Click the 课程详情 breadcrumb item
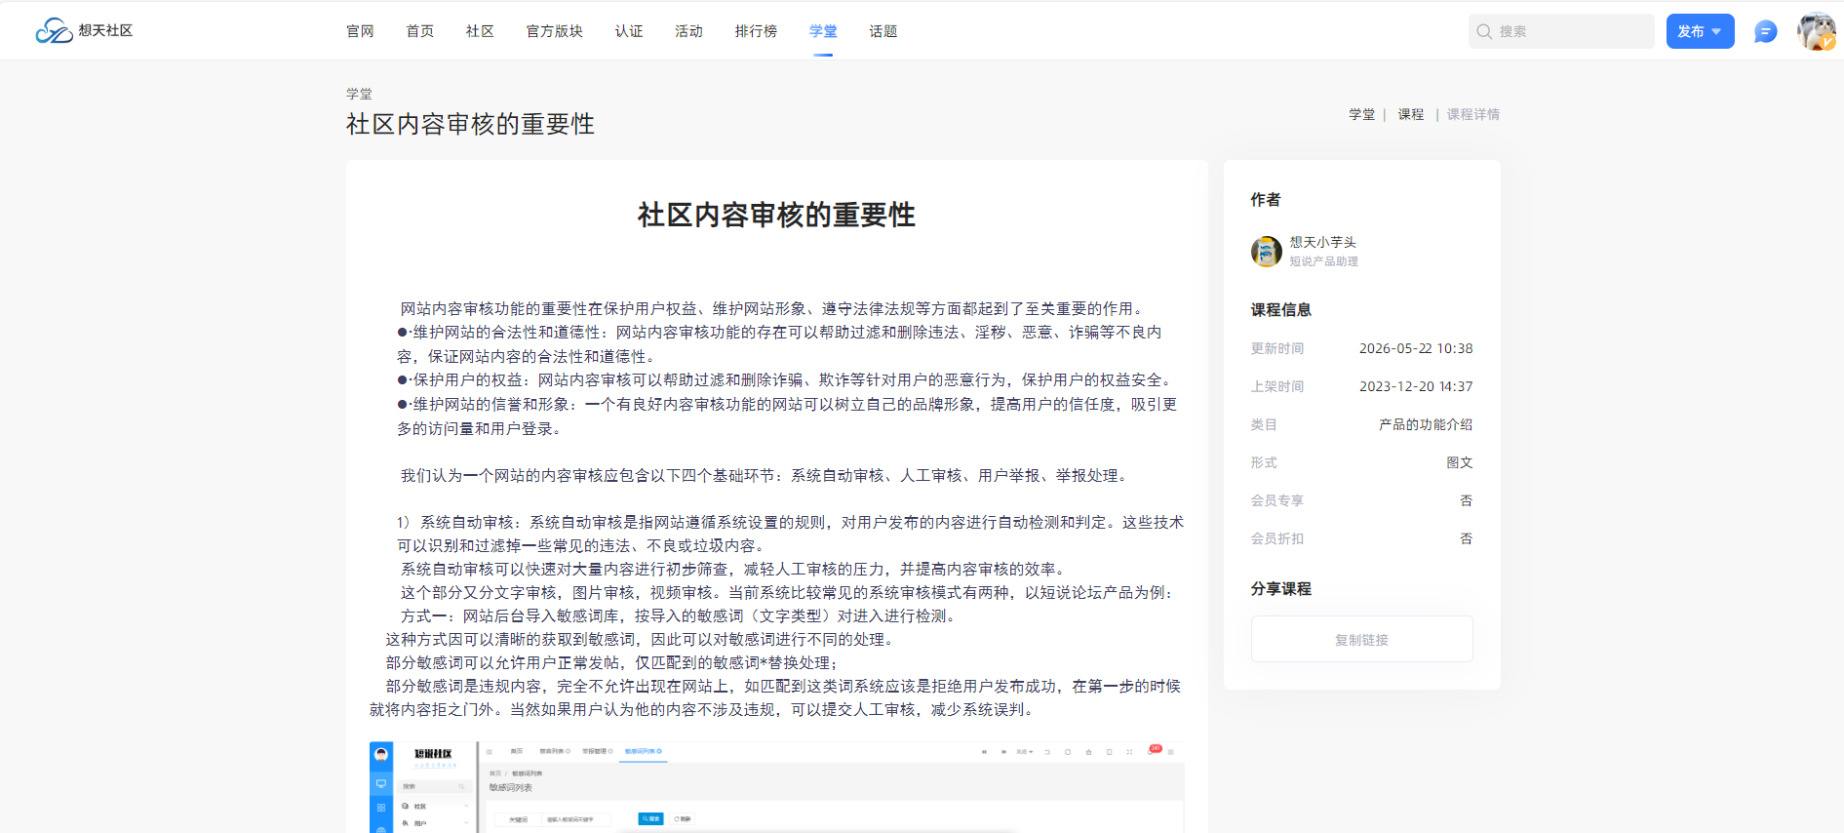Viewport: 1844px width, 833px height. coord(1473,114)
